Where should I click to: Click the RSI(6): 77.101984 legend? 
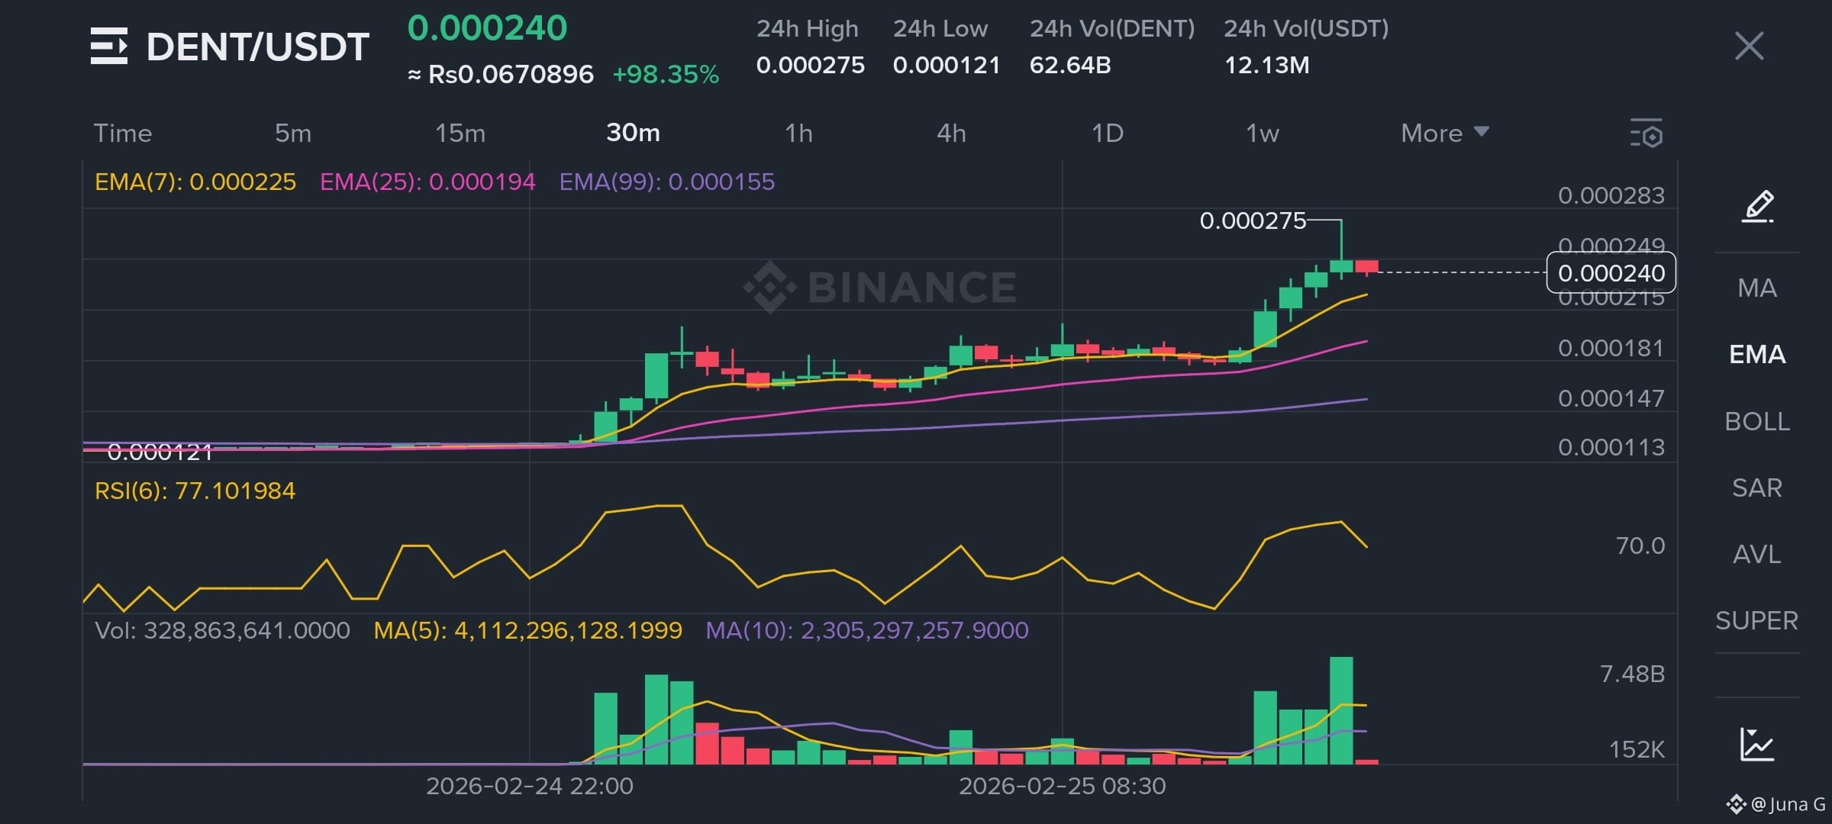pyautogui.click(x=195, y=491)
